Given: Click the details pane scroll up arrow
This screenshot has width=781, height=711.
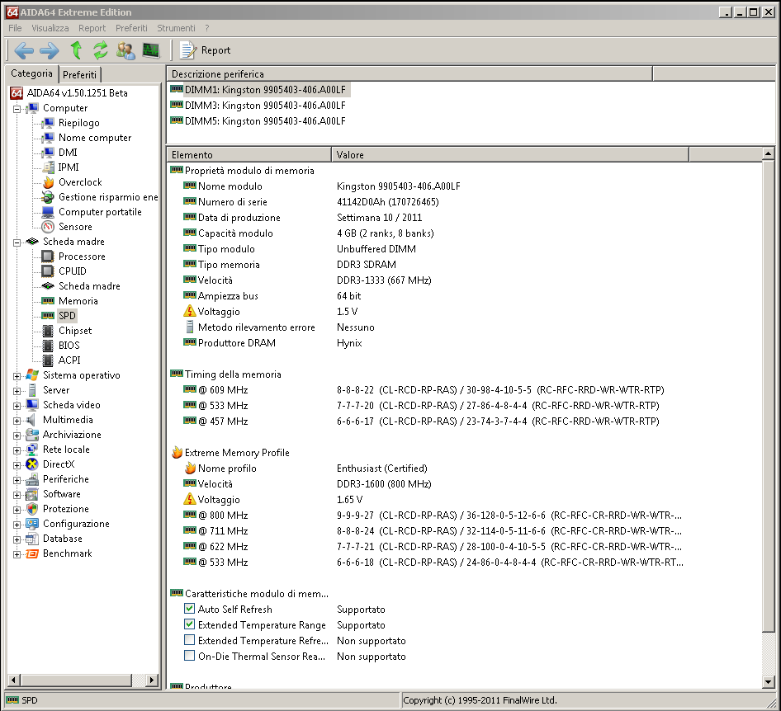Looking at the screenshot, I should tap(768, 153).
